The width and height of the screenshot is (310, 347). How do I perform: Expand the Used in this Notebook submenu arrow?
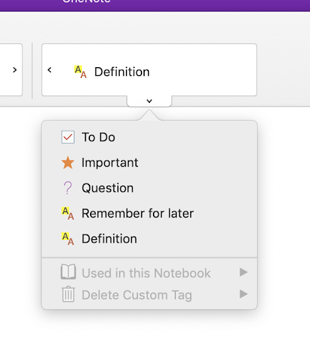pos(244,272)
